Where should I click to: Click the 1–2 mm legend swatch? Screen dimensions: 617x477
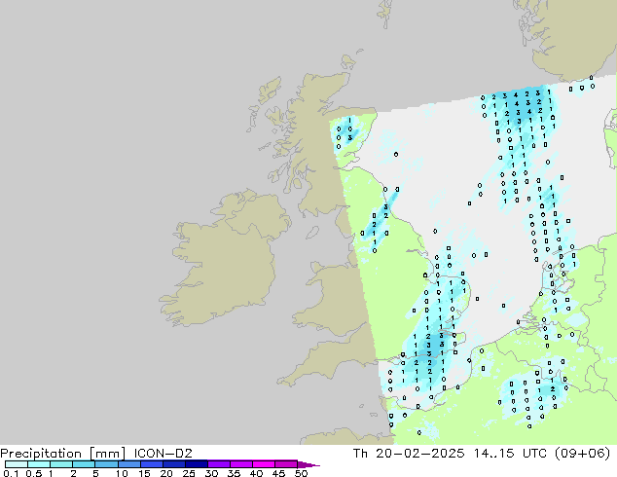[61, 464]
